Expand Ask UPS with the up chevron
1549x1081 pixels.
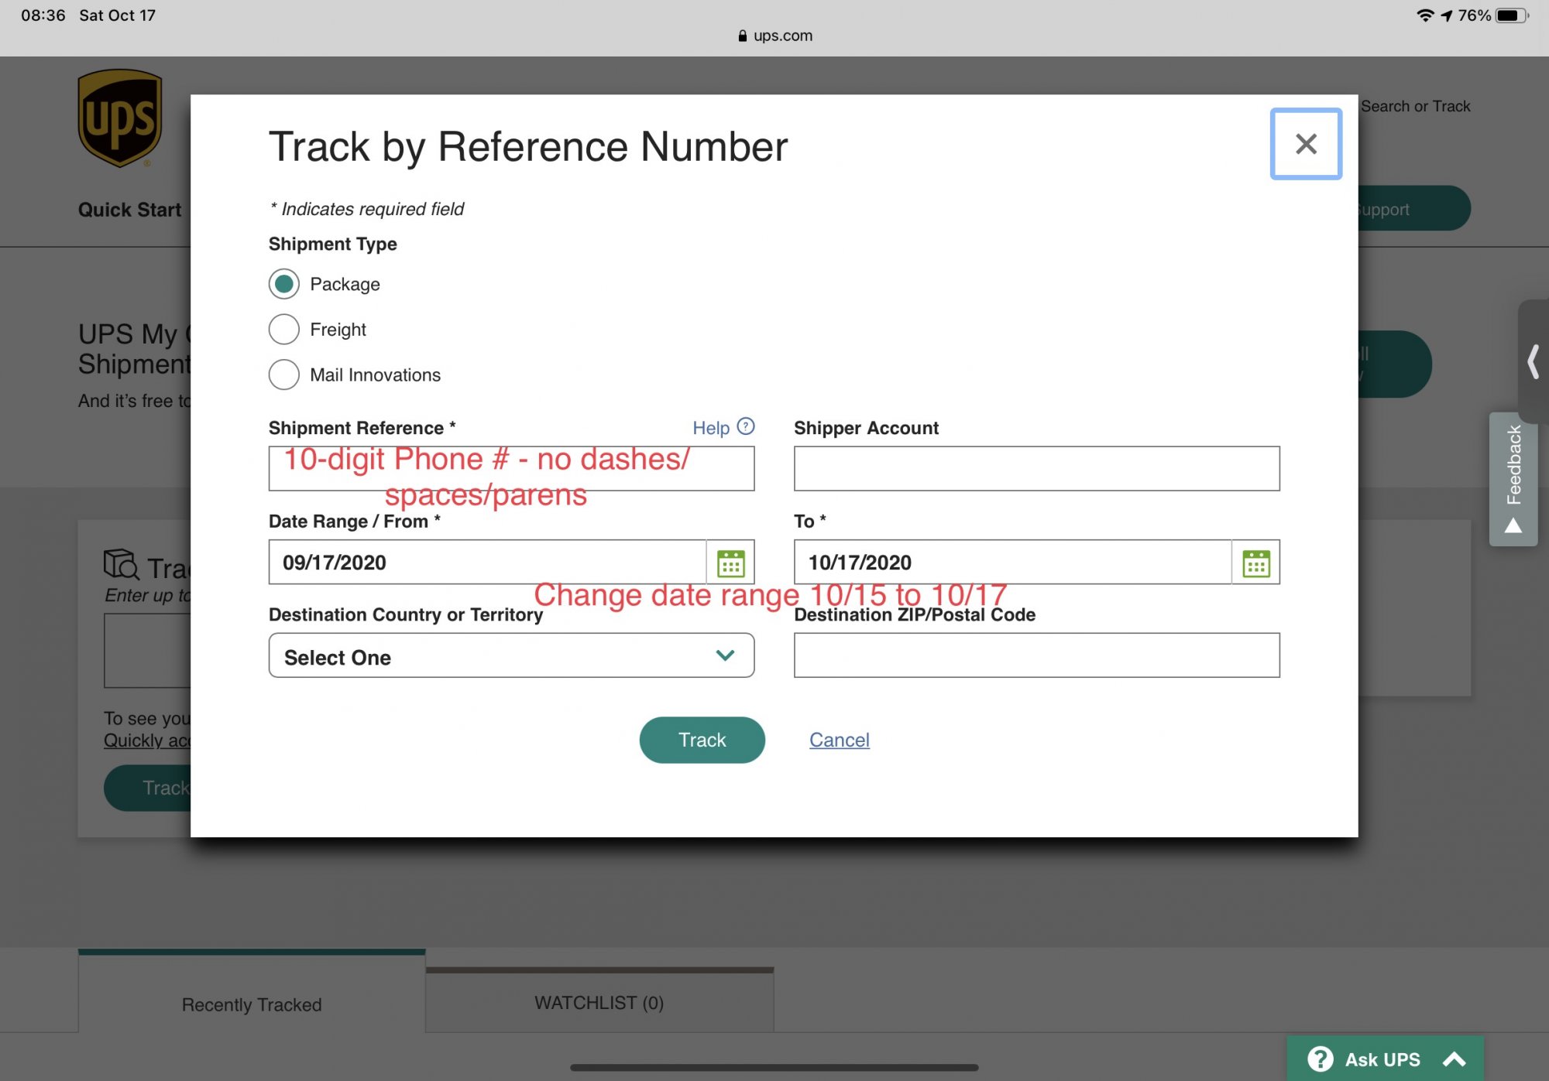point(1455,1059)
